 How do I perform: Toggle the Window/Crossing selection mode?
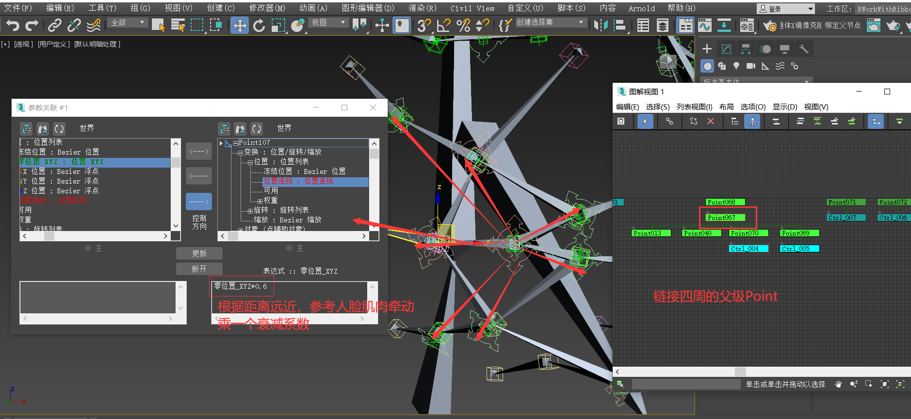216,25
